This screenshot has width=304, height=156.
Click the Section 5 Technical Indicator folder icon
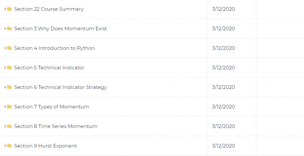tap(9, 67)
